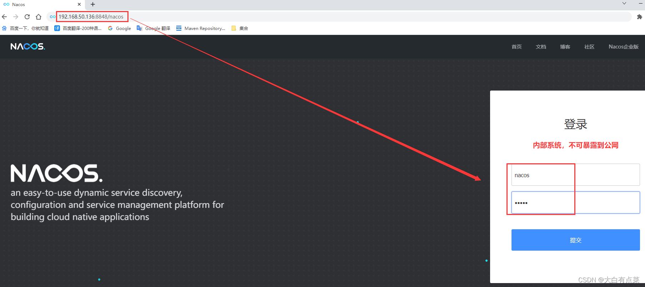
Task: Click the large NACOS hero logo
Action: coord(56,173)
